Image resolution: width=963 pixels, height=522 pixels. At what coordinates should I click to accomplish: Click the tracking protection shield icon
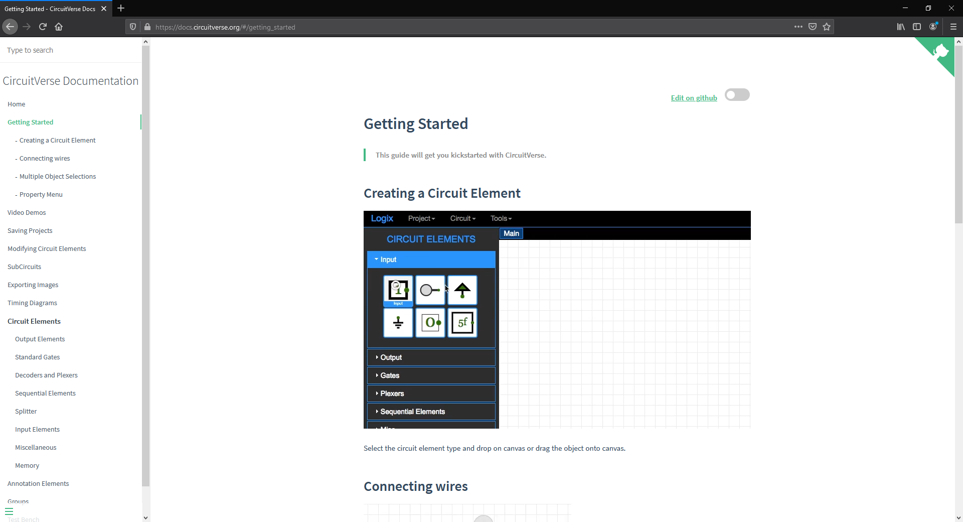coord(132,27)
